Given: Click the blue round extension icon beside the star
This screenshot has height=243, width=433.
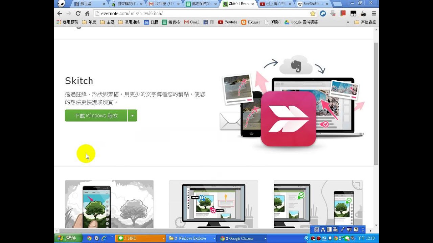Looking at the screenshot, I should [323, 13].
